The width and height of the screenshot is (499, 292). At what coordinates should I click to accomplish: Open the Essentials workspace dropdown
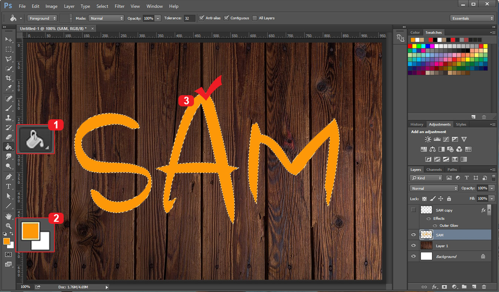(x=472, y=18)
